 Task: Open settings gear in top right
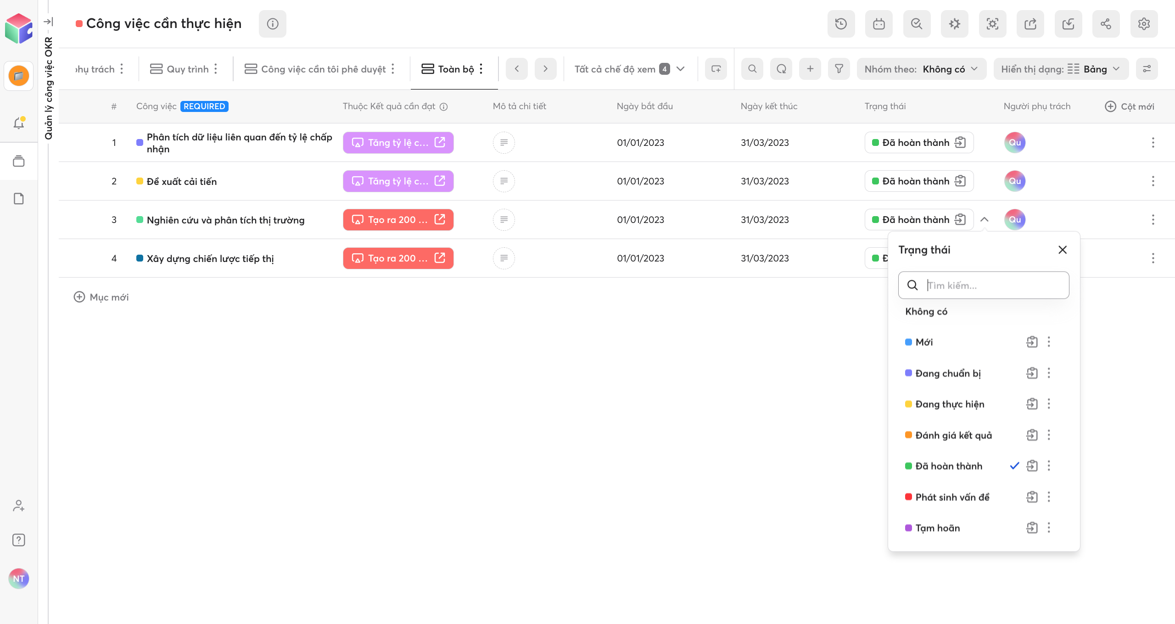pos(1144,24)
